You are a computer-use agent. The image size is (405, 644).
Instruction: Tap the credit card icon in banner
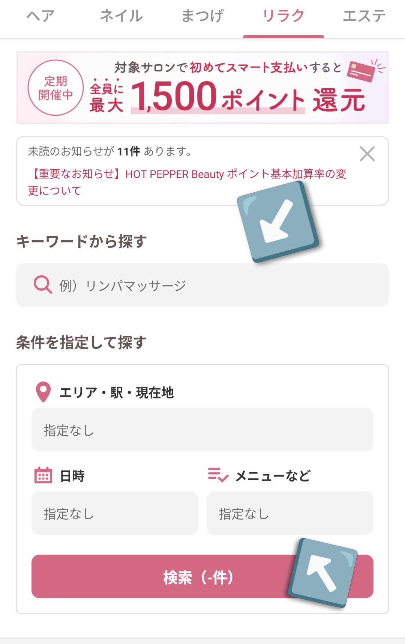[x=361, y=71]
